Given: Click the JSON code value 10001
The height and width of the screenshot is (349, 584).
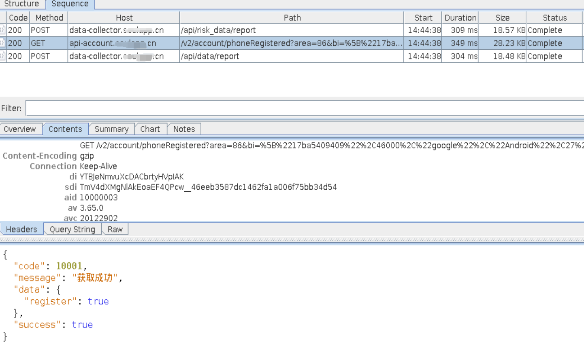Looking at the screenshot, I should pos(69,266).
